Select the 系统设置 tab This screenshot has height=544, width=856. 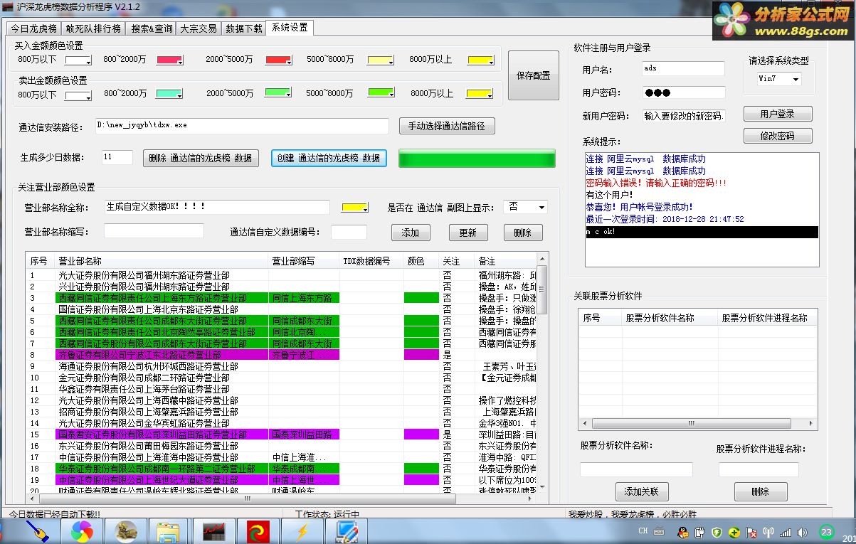click(290, 27)
